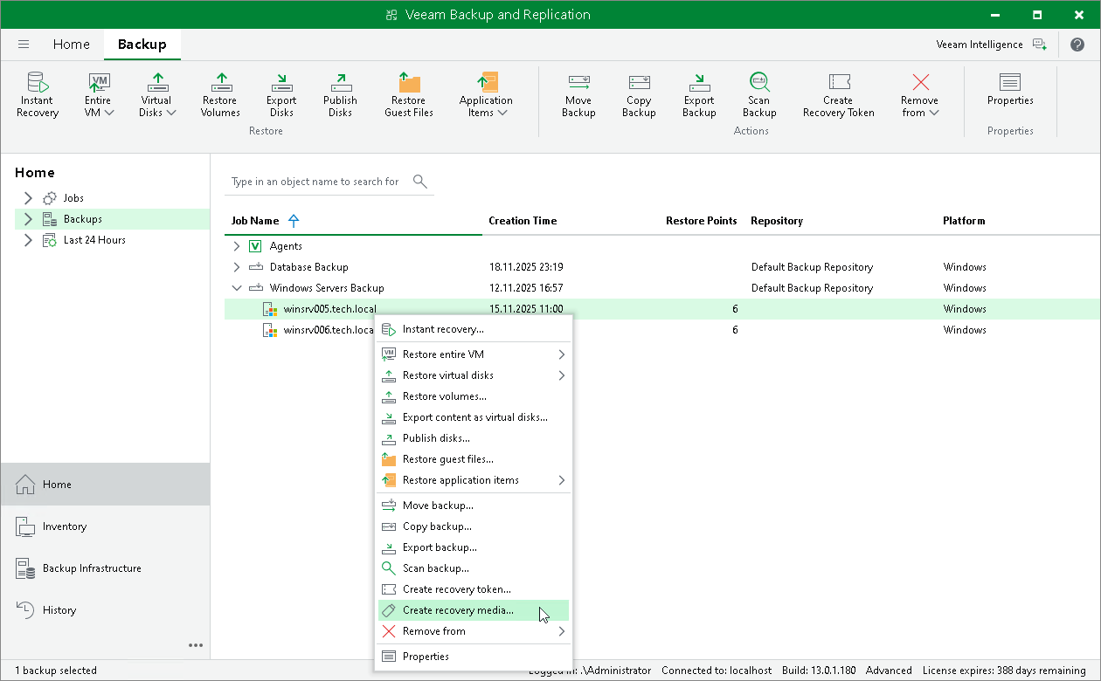
Task: Open the Backup Infrastructure pane
Action: coord(105,568)
